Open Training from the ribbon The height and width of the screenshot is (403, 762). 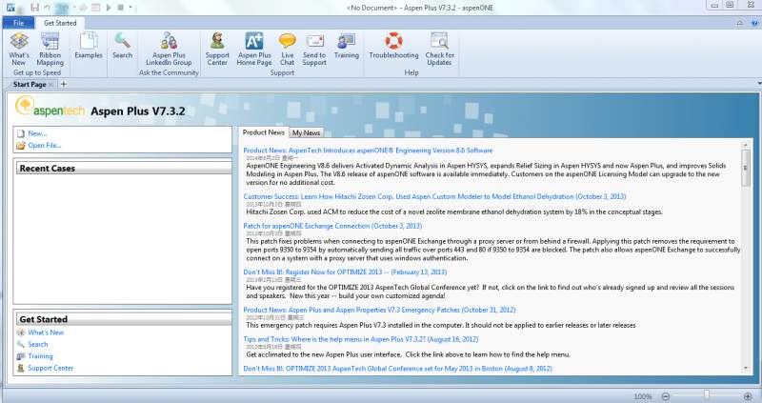[347, 46]
